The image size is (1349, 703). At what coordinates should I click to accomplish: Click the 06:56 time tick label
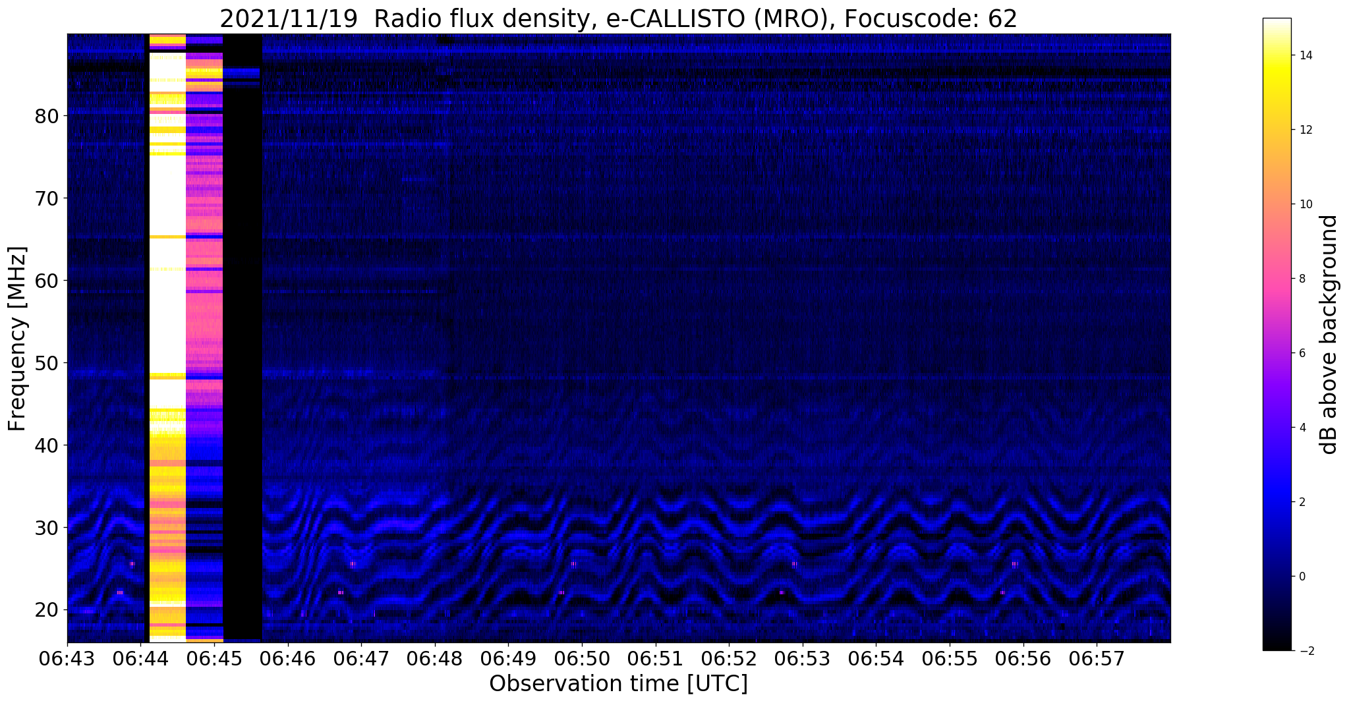(1023, 658)
